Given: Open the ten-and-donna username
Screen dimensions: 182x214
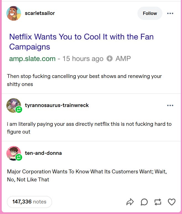Looking at the screenshot, I should point(43,153).
